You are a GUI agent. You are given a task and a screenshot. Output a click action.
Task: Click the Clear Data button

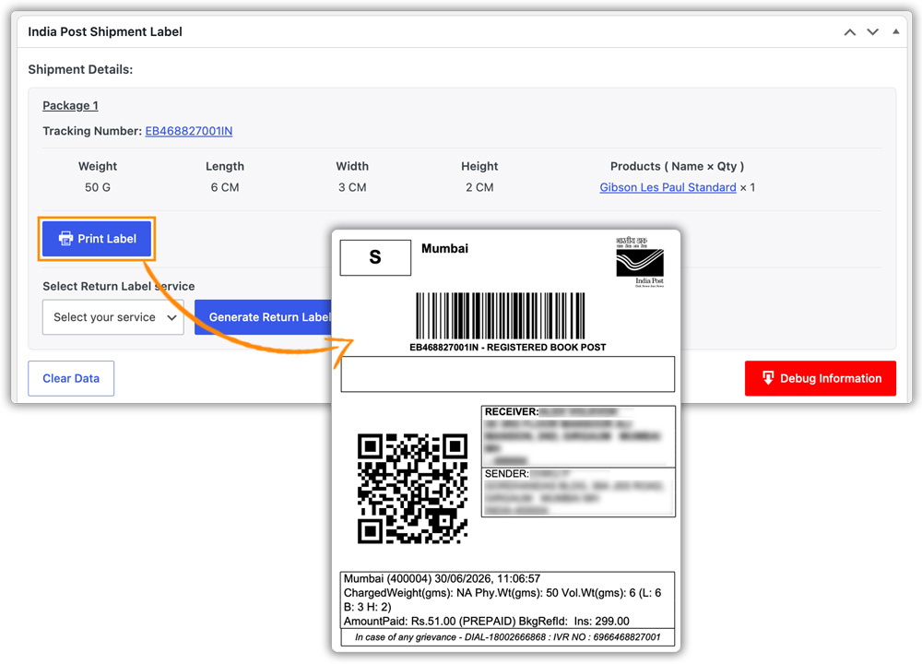[71, 378]
